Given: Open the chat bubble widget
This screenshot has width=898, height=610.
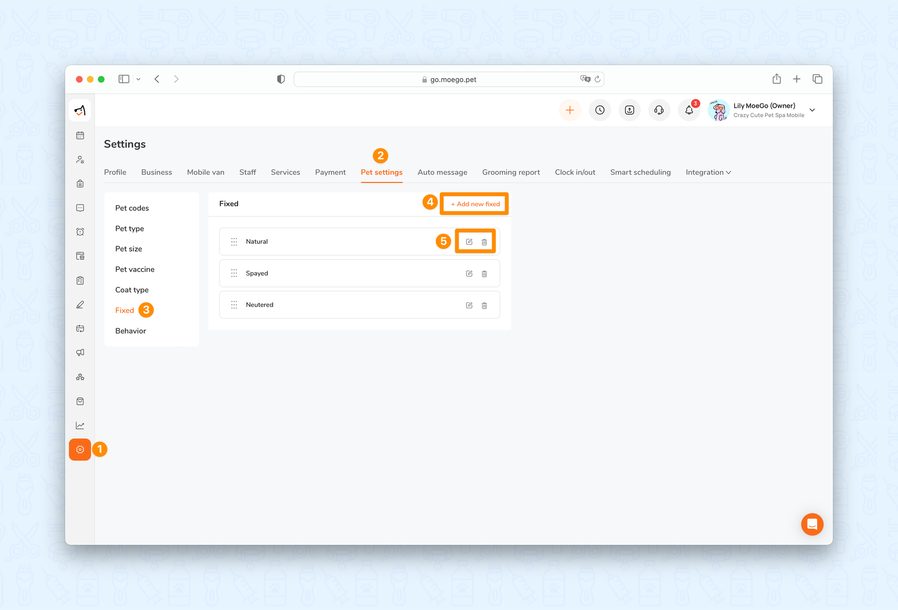Looking at the screenshot, I should point(812,524).
